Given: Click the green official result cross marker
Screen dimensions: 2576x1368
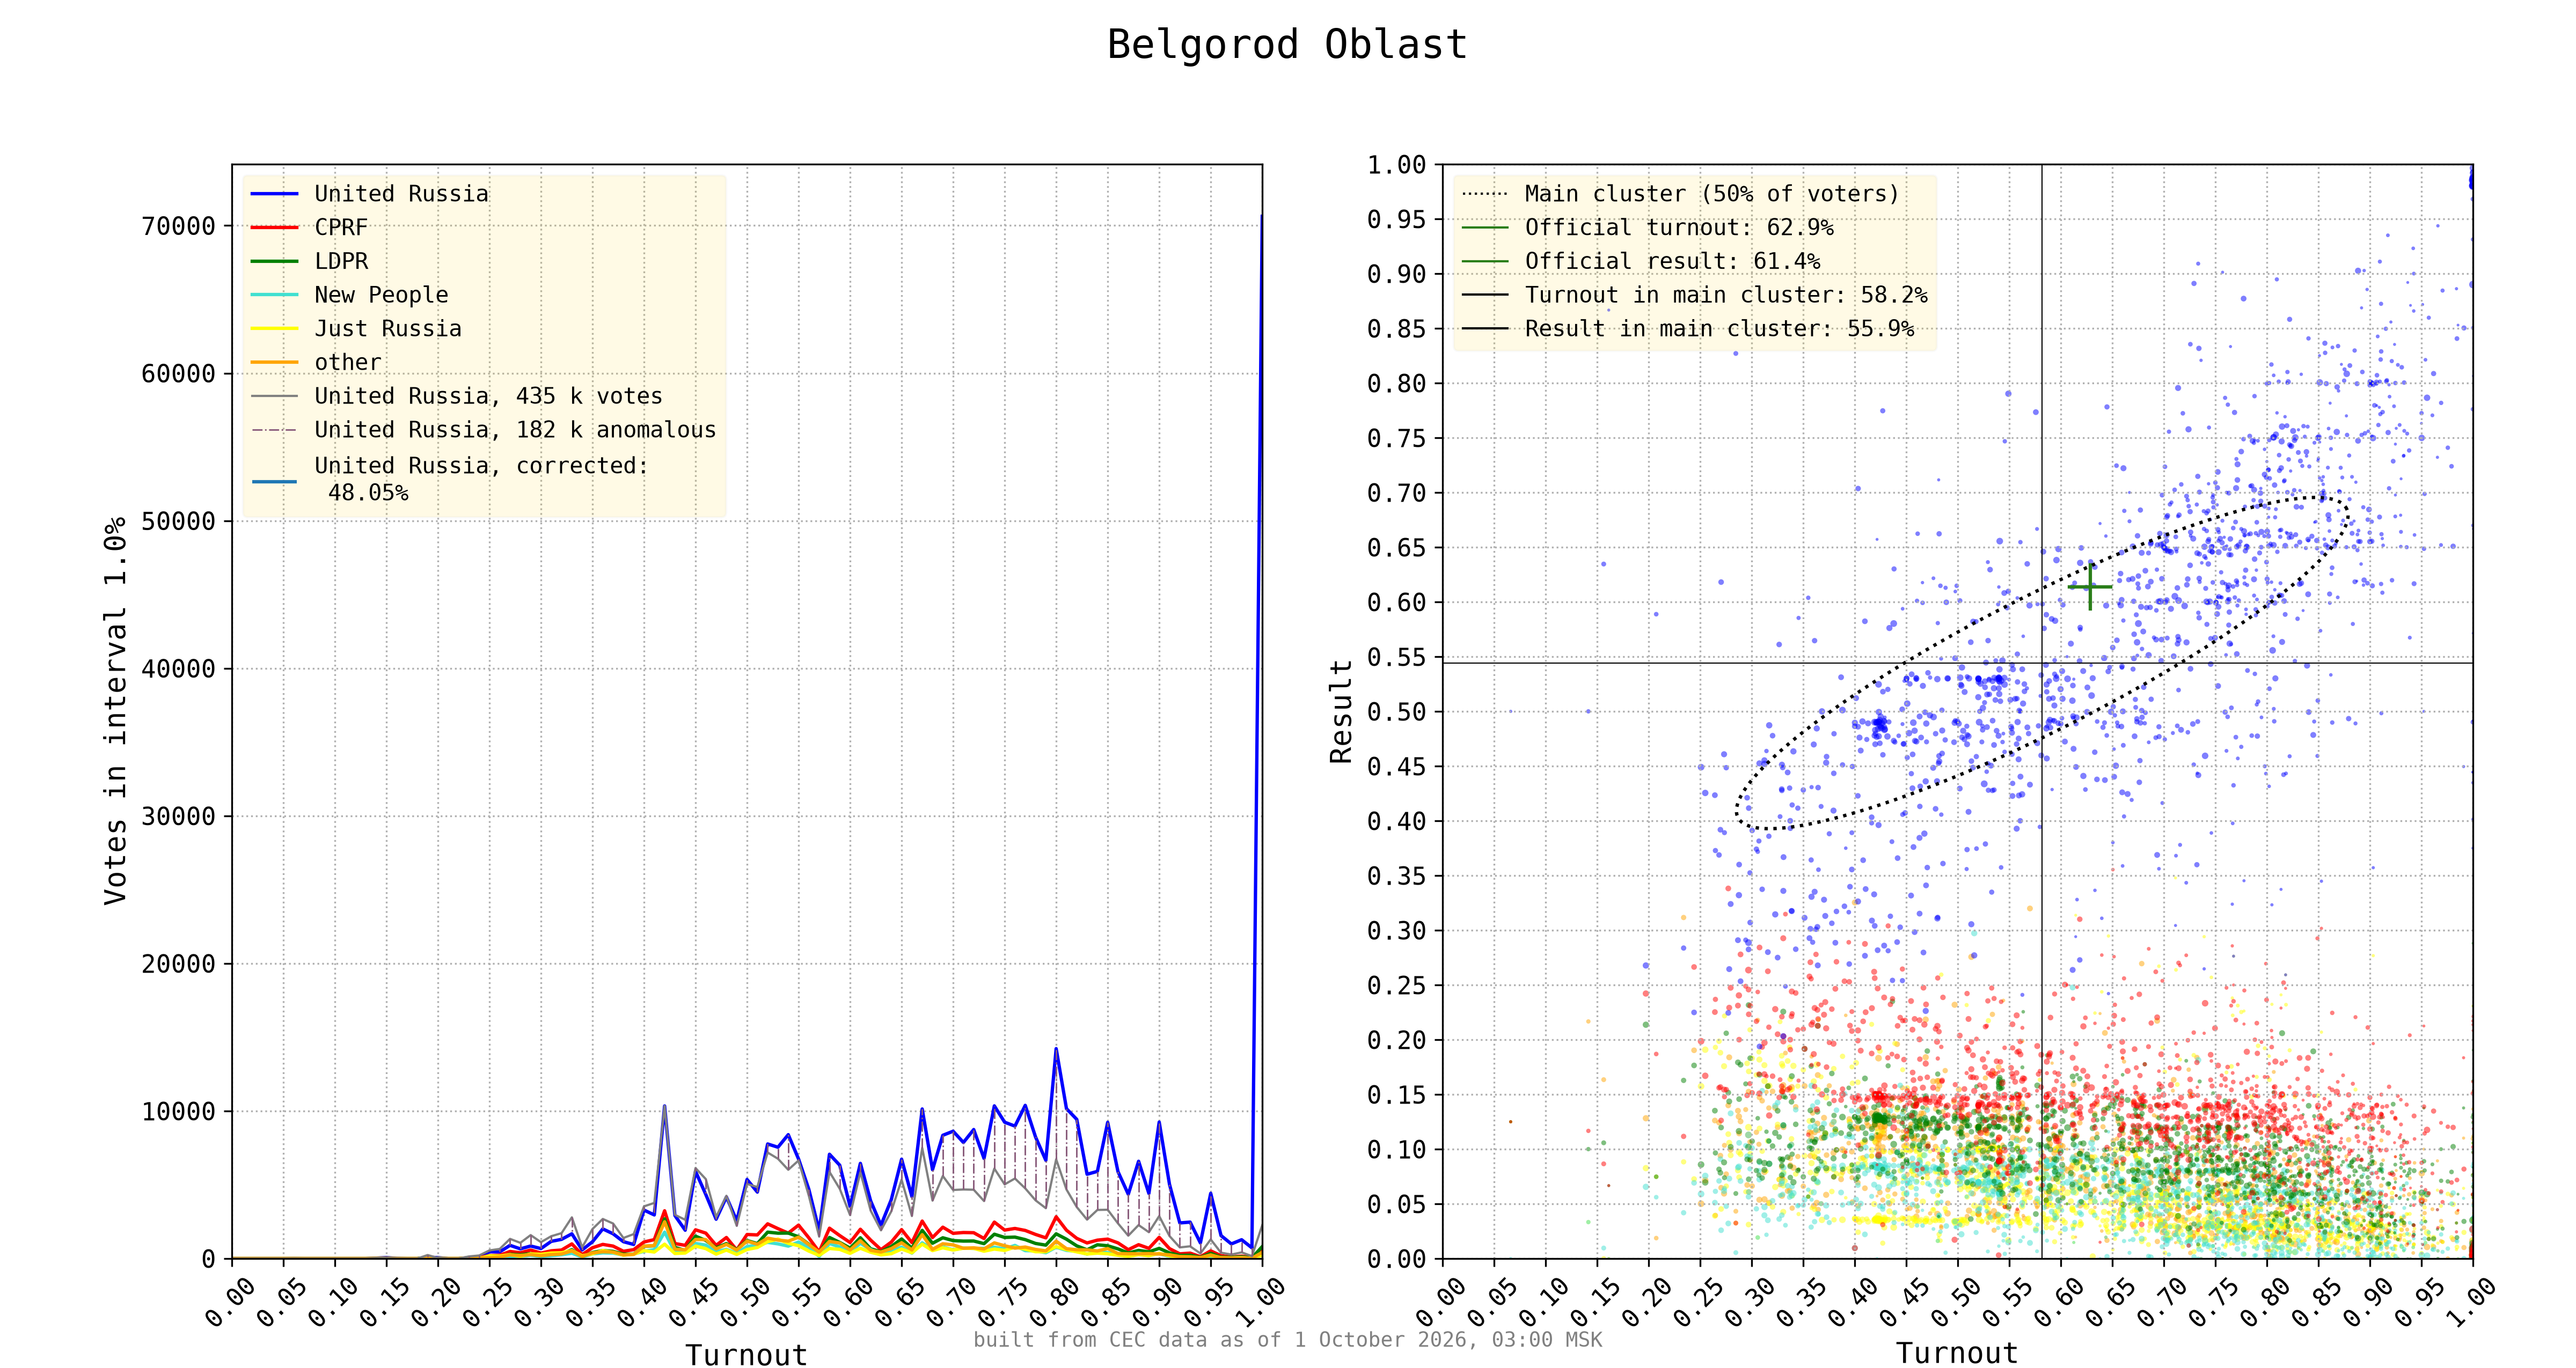Looking at the screenshot, I should [x=2090, y=587].
